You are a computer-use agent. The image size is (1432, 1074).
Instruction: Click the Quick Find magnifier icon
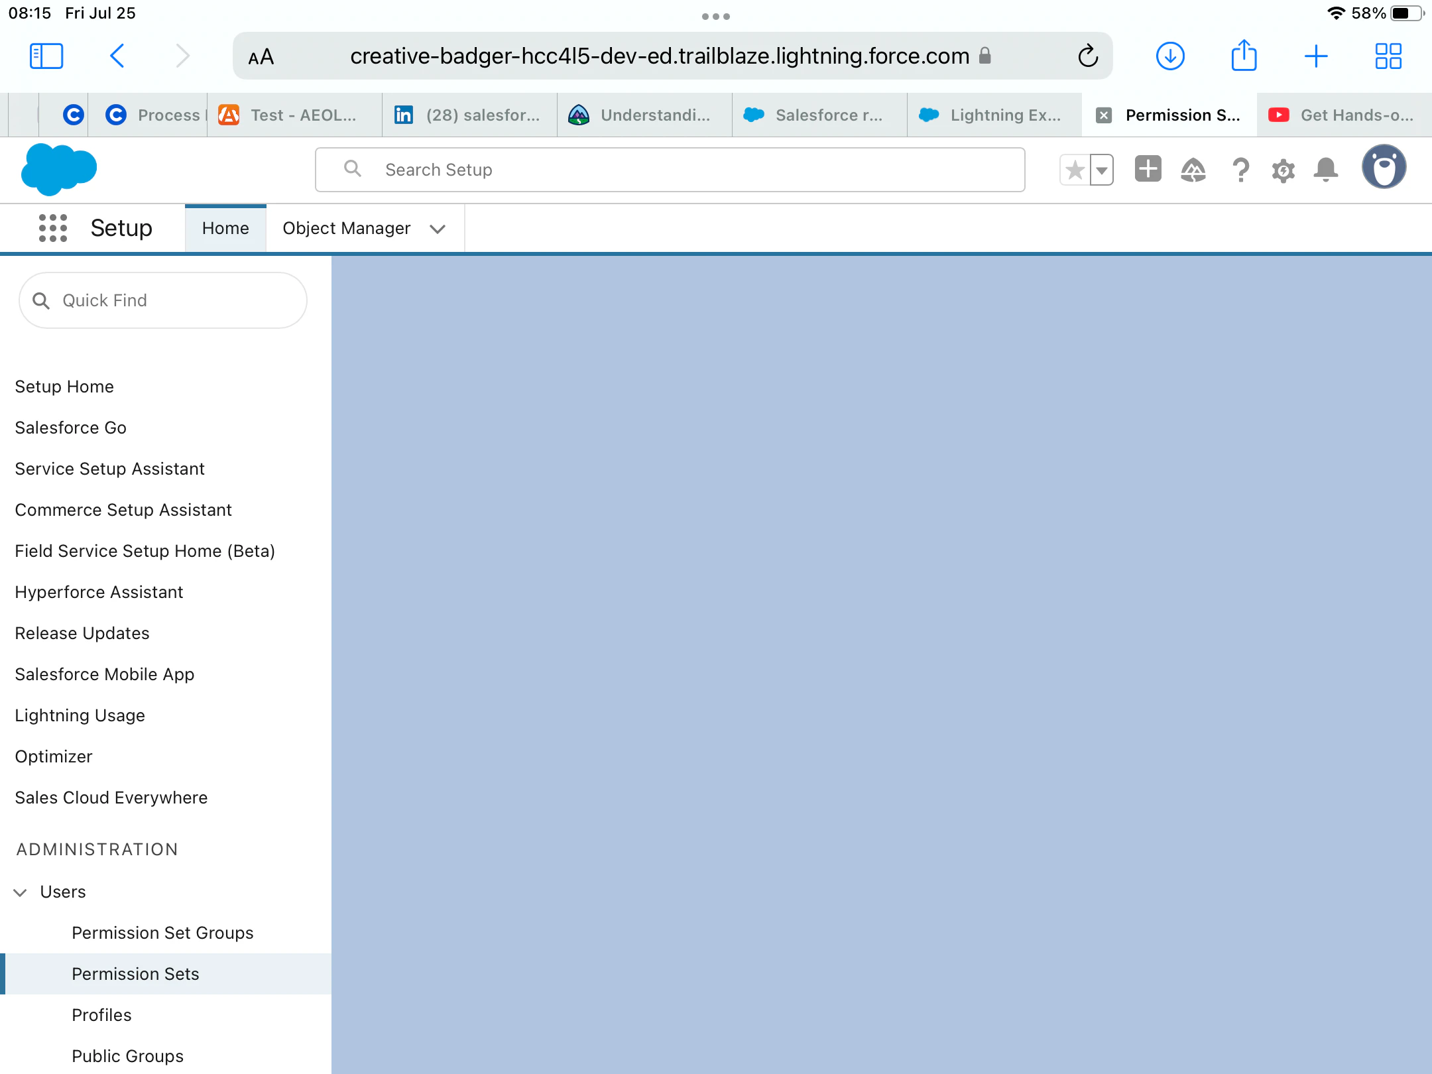point(41,301)
